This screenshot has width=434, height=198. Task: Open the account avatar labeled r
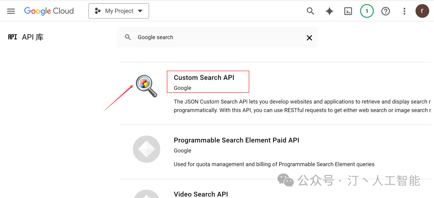422,11
